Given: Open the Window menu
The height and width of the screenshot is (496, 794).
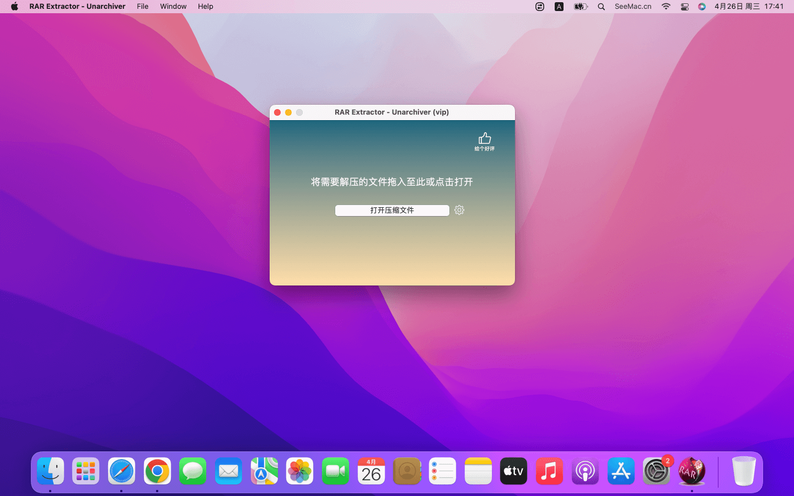Looking at the screenshot, I should [x=173, y=7].
